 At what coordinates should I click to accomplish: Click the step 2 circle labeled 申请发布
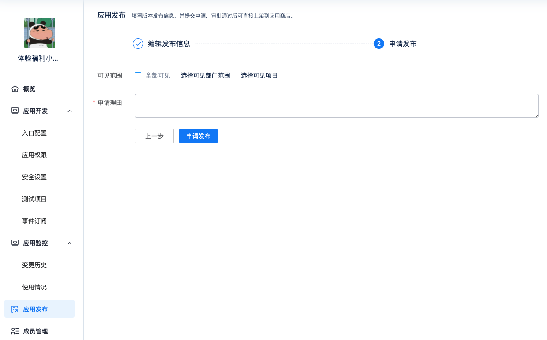click(x=378, y=44)
